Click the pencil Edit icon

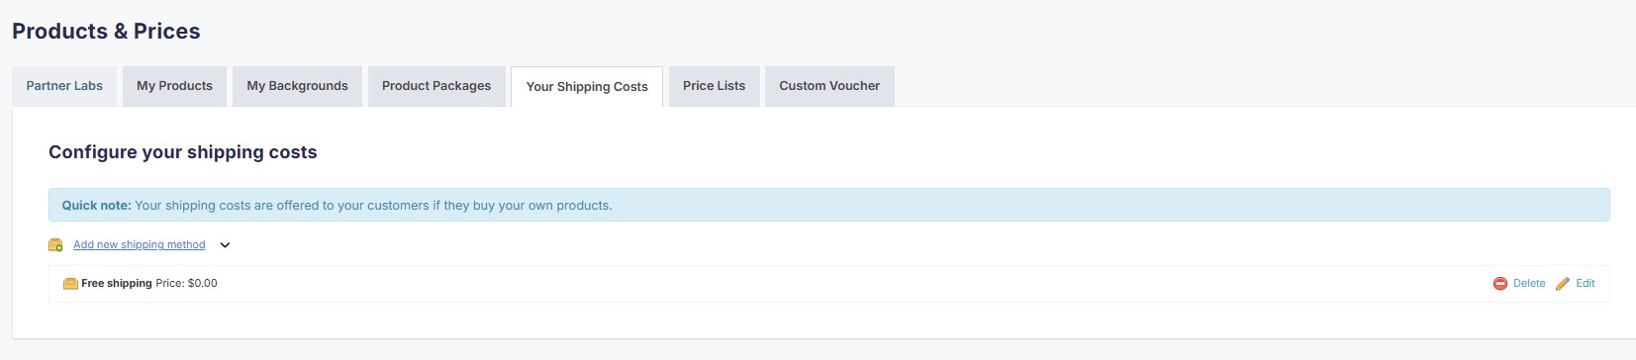[1563, 284]
